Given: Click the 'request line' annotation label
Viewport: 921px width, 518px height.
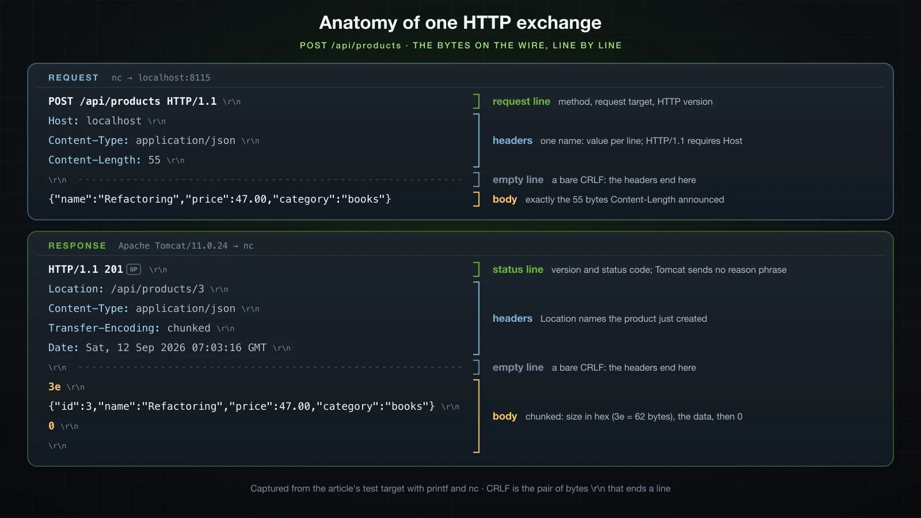Looking at the screenshot, I should tap(522, 101).
